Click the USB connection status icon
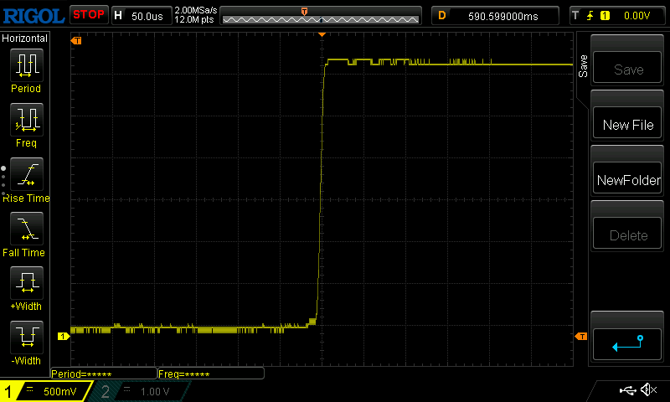 [x=626, y=390]
